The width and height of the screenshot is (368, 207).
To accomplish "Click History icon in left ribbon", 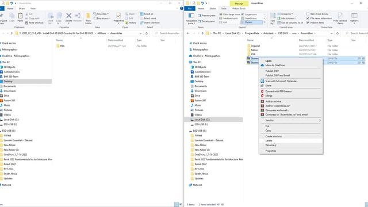I will click(131, 23).
